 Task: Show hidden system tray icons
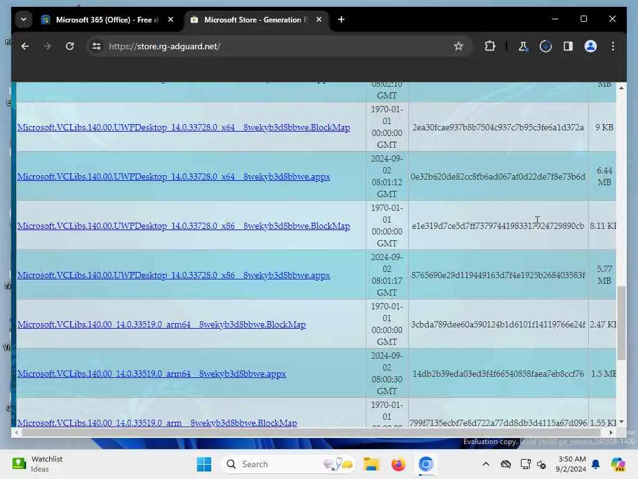(x=486, y=464)
